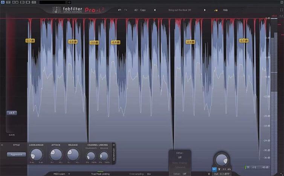
Task: Click the Redo arrow icon
Action: point(126,10)
